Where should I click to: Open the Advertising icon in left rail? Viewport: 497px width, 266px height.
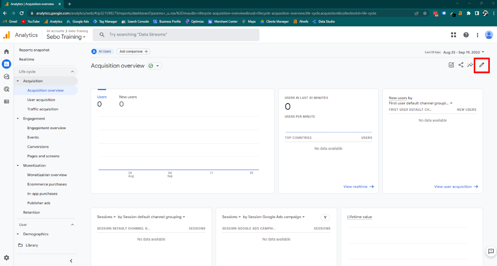tap(6, 89)
